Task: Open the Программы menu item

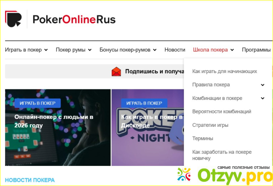Action: 256,50
